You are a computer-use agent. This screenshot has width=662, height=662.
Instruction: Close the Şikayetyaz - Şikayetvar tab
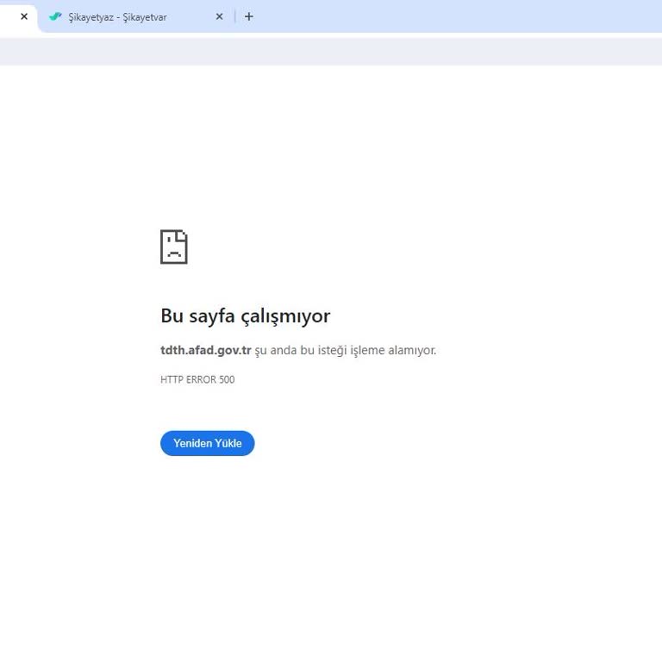click(x=219, y=16)
